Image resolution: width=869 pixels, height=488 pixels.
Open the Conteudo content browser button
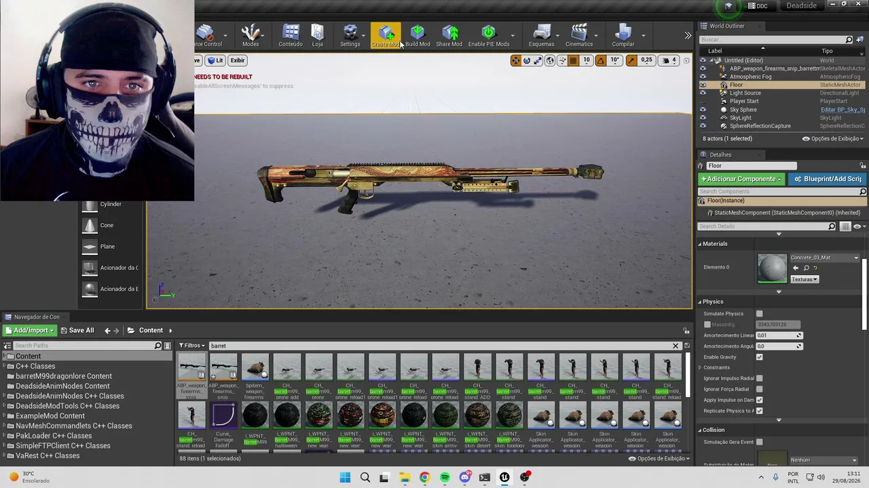coord(291,35)
